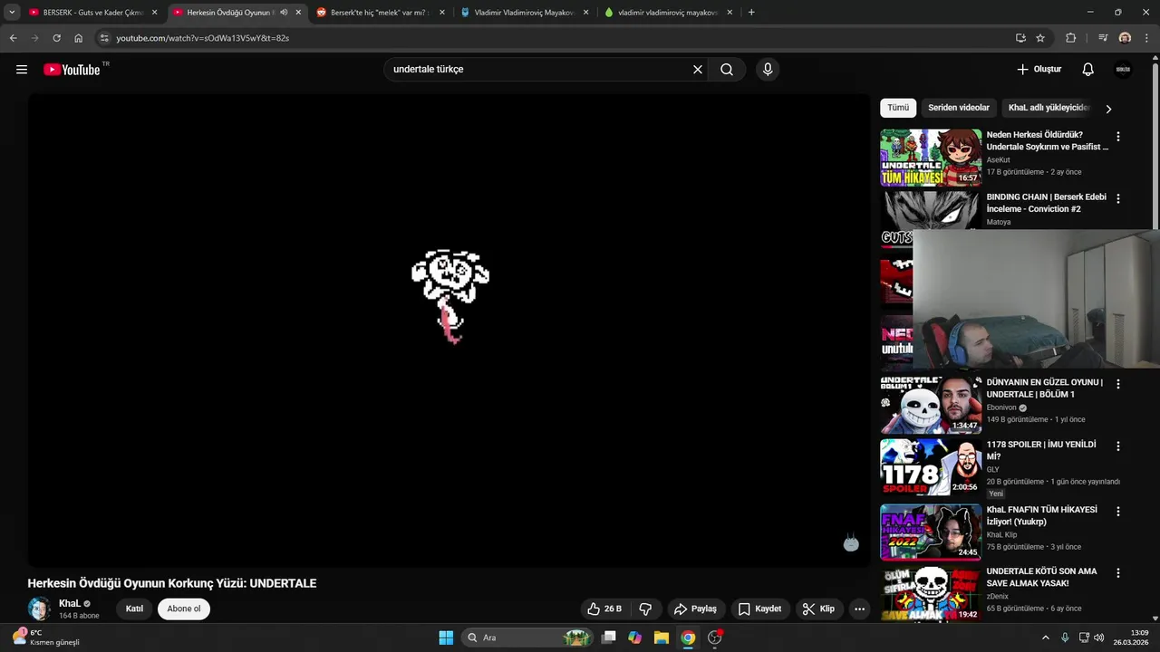Open the Windows Start button
Viewport: 1160px width, 652px height.
pyautogui.click(x=446, y=638)
